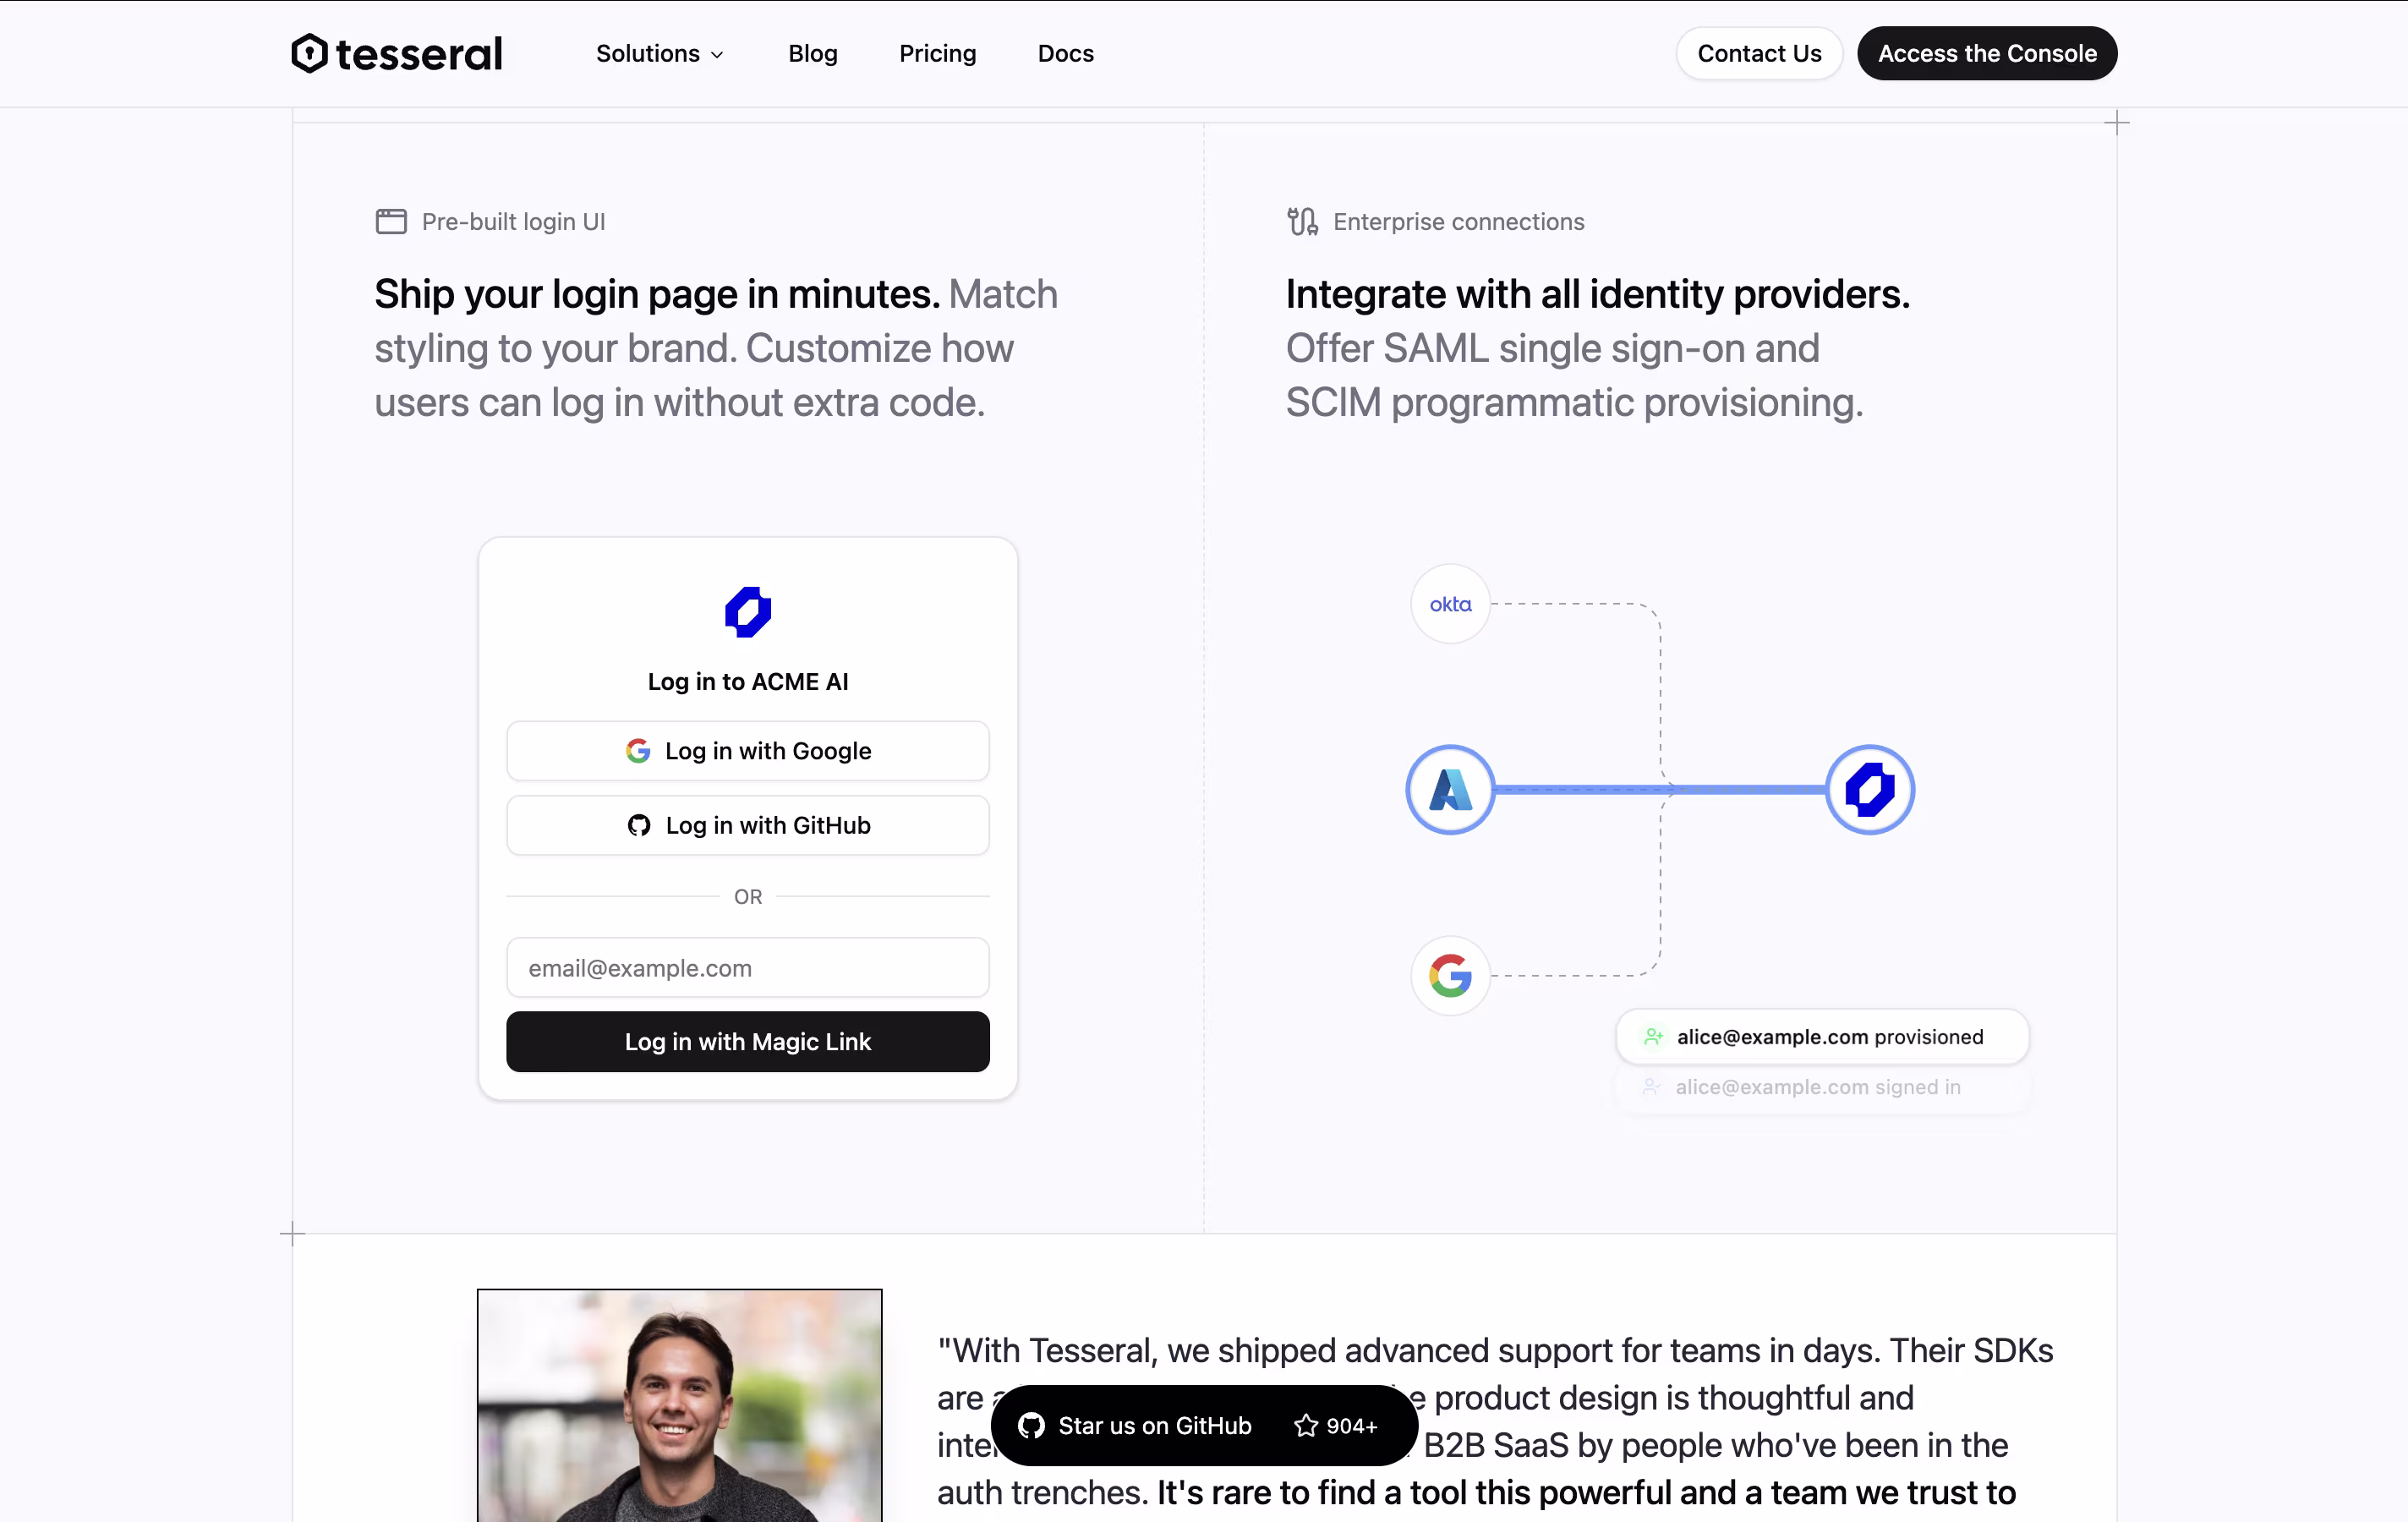
Task: Open the Docs link
Action: coord(1065,53)
